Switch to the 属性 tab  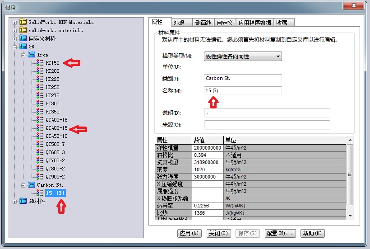pyautogui.click(x=160, y=22)
